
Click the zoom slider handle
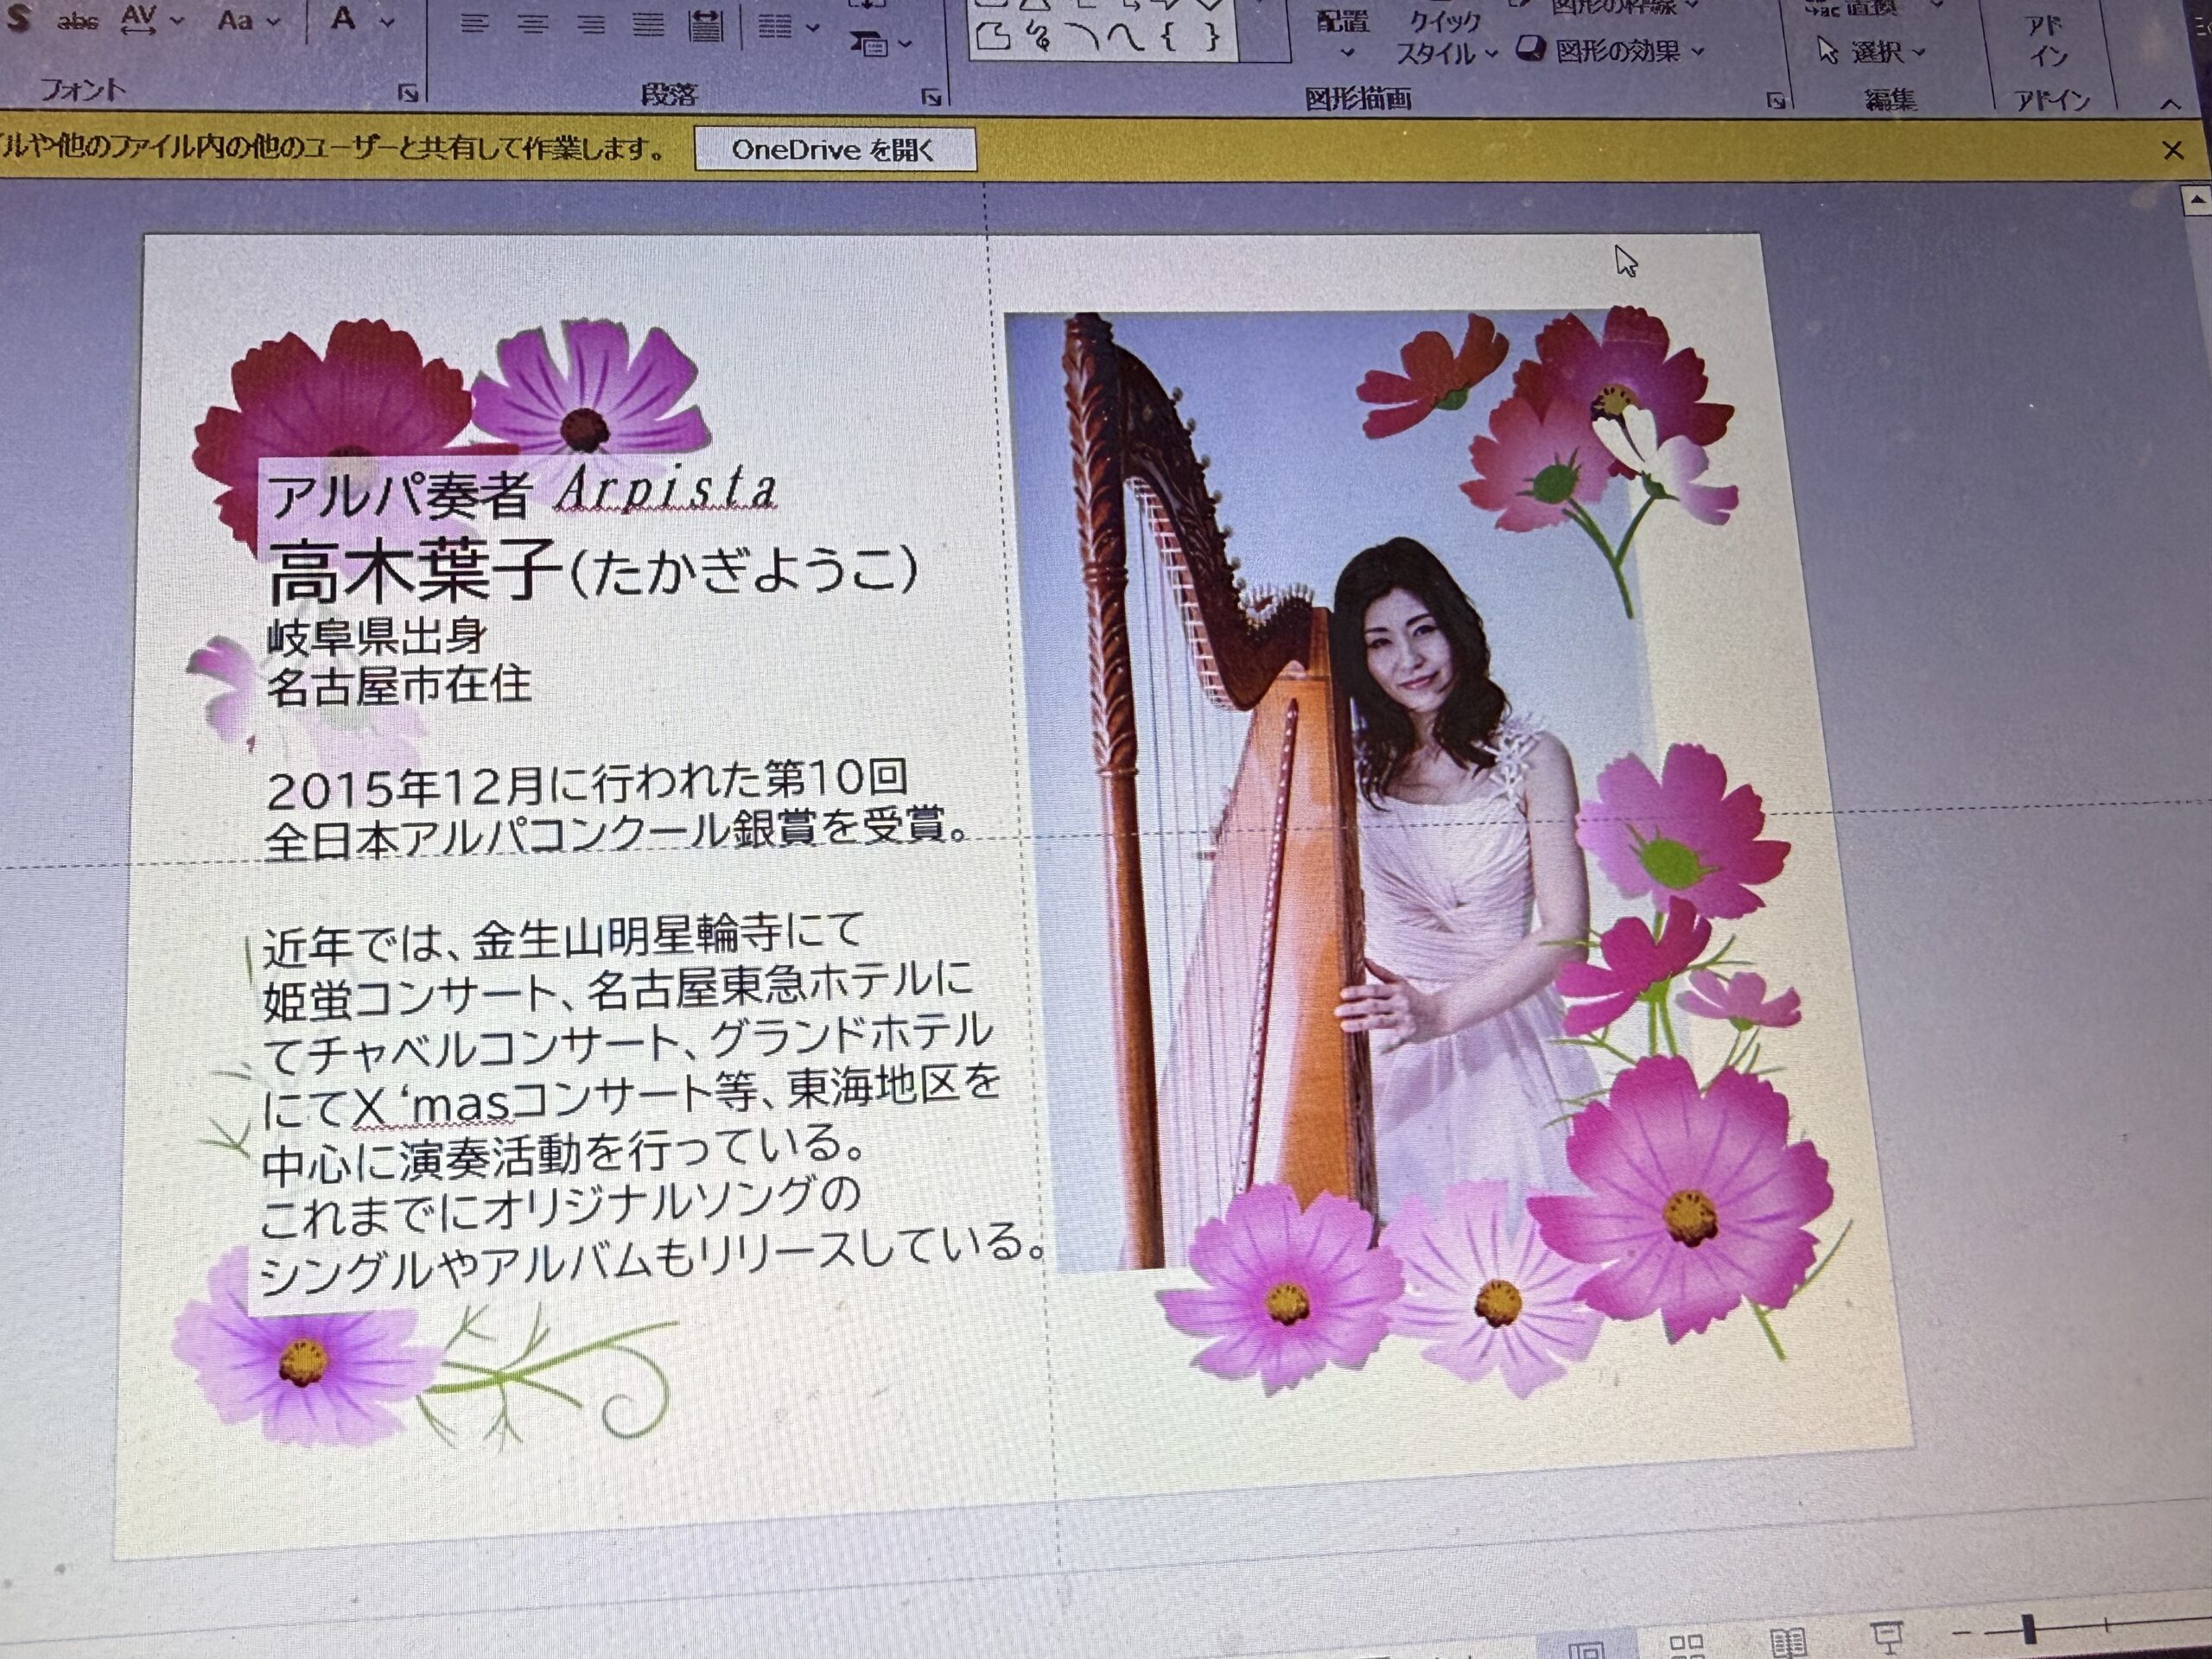(2029, 1629)
